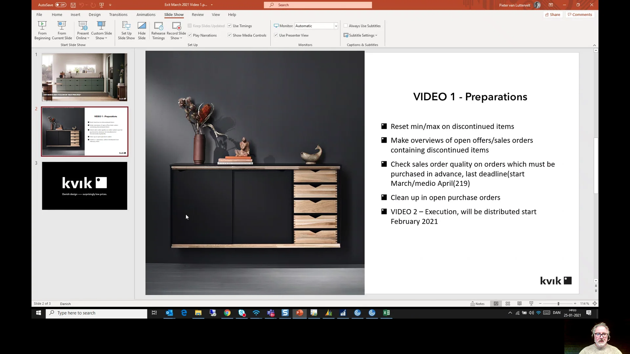Start show From Current Slide
This screenshot has width=630, height=354.
[62, 30]
